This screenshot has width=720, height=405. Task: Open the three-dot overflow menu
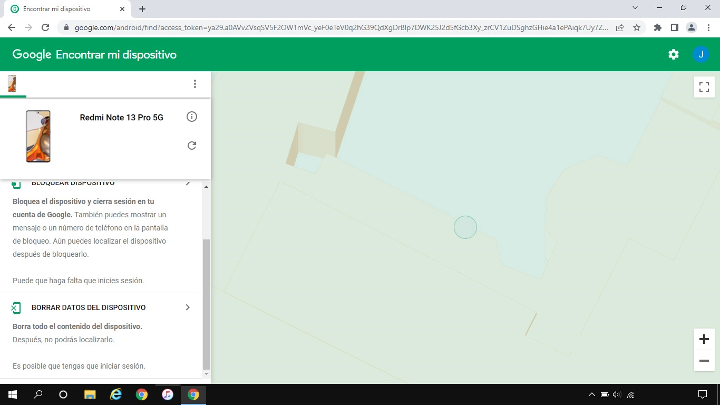(x=195, y=83)
